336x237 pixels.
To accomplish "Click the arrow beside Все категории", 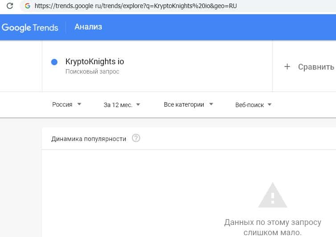I will [x=211, y=104].
